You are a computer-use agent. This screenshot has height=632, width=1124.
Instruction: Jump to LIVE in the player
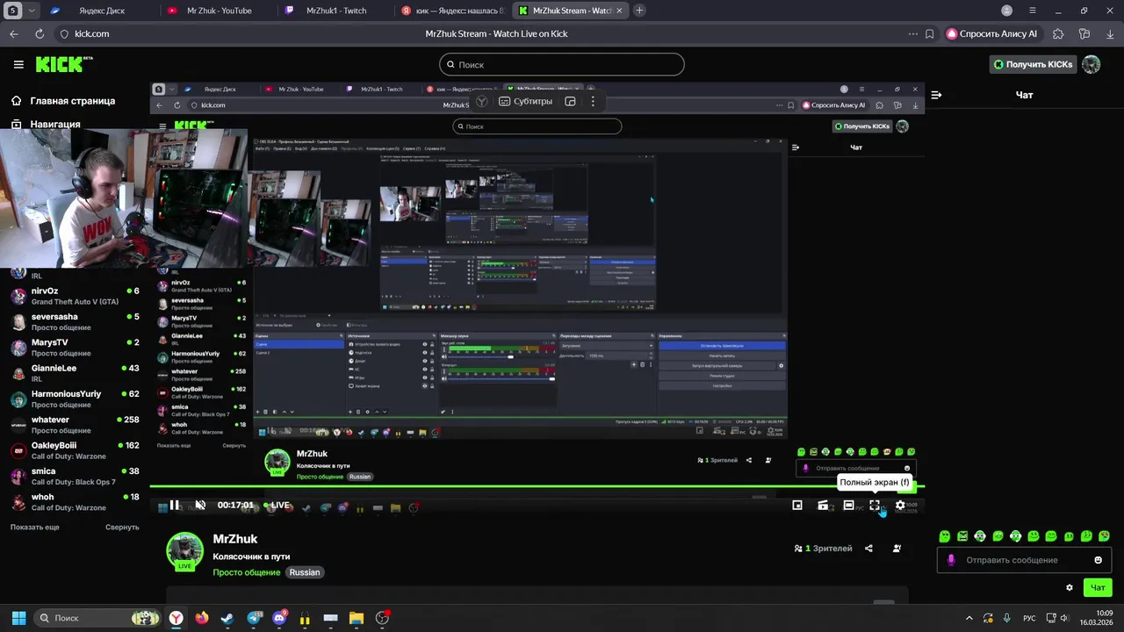click(x=277, y=506)
